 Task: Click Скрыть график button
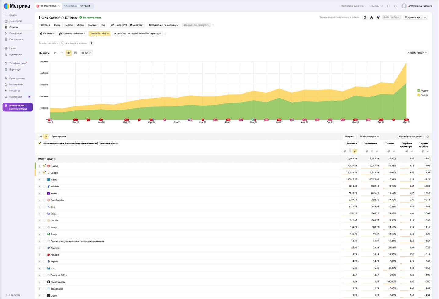click(417, 53)
